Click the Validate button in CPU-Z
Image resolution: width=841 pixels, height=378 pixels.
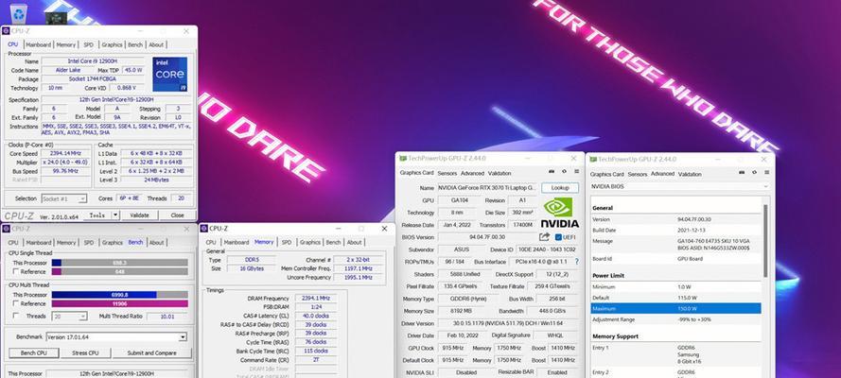coord(139,215)
